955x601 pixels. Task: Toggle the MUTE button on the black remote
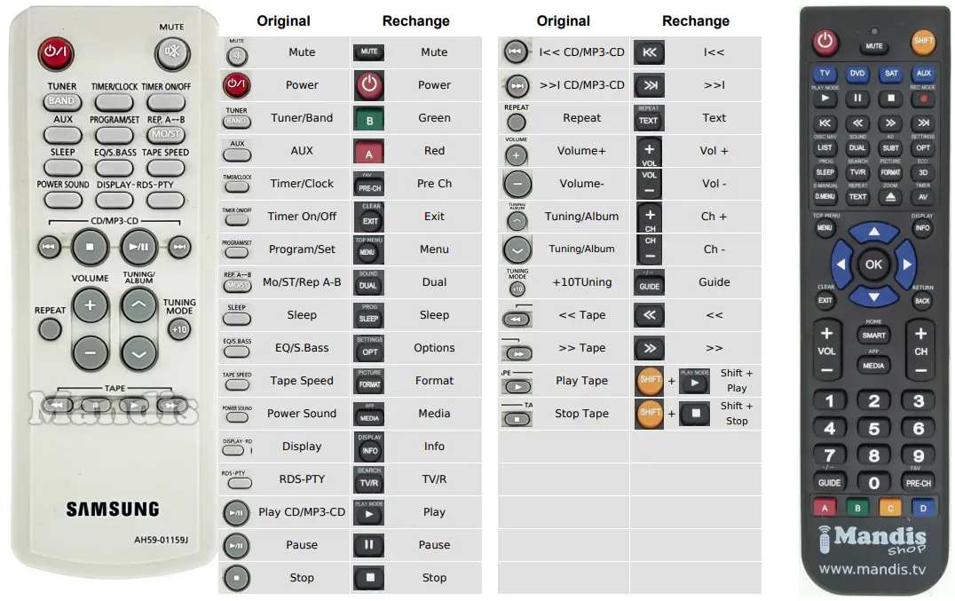[x=874, y=46]
